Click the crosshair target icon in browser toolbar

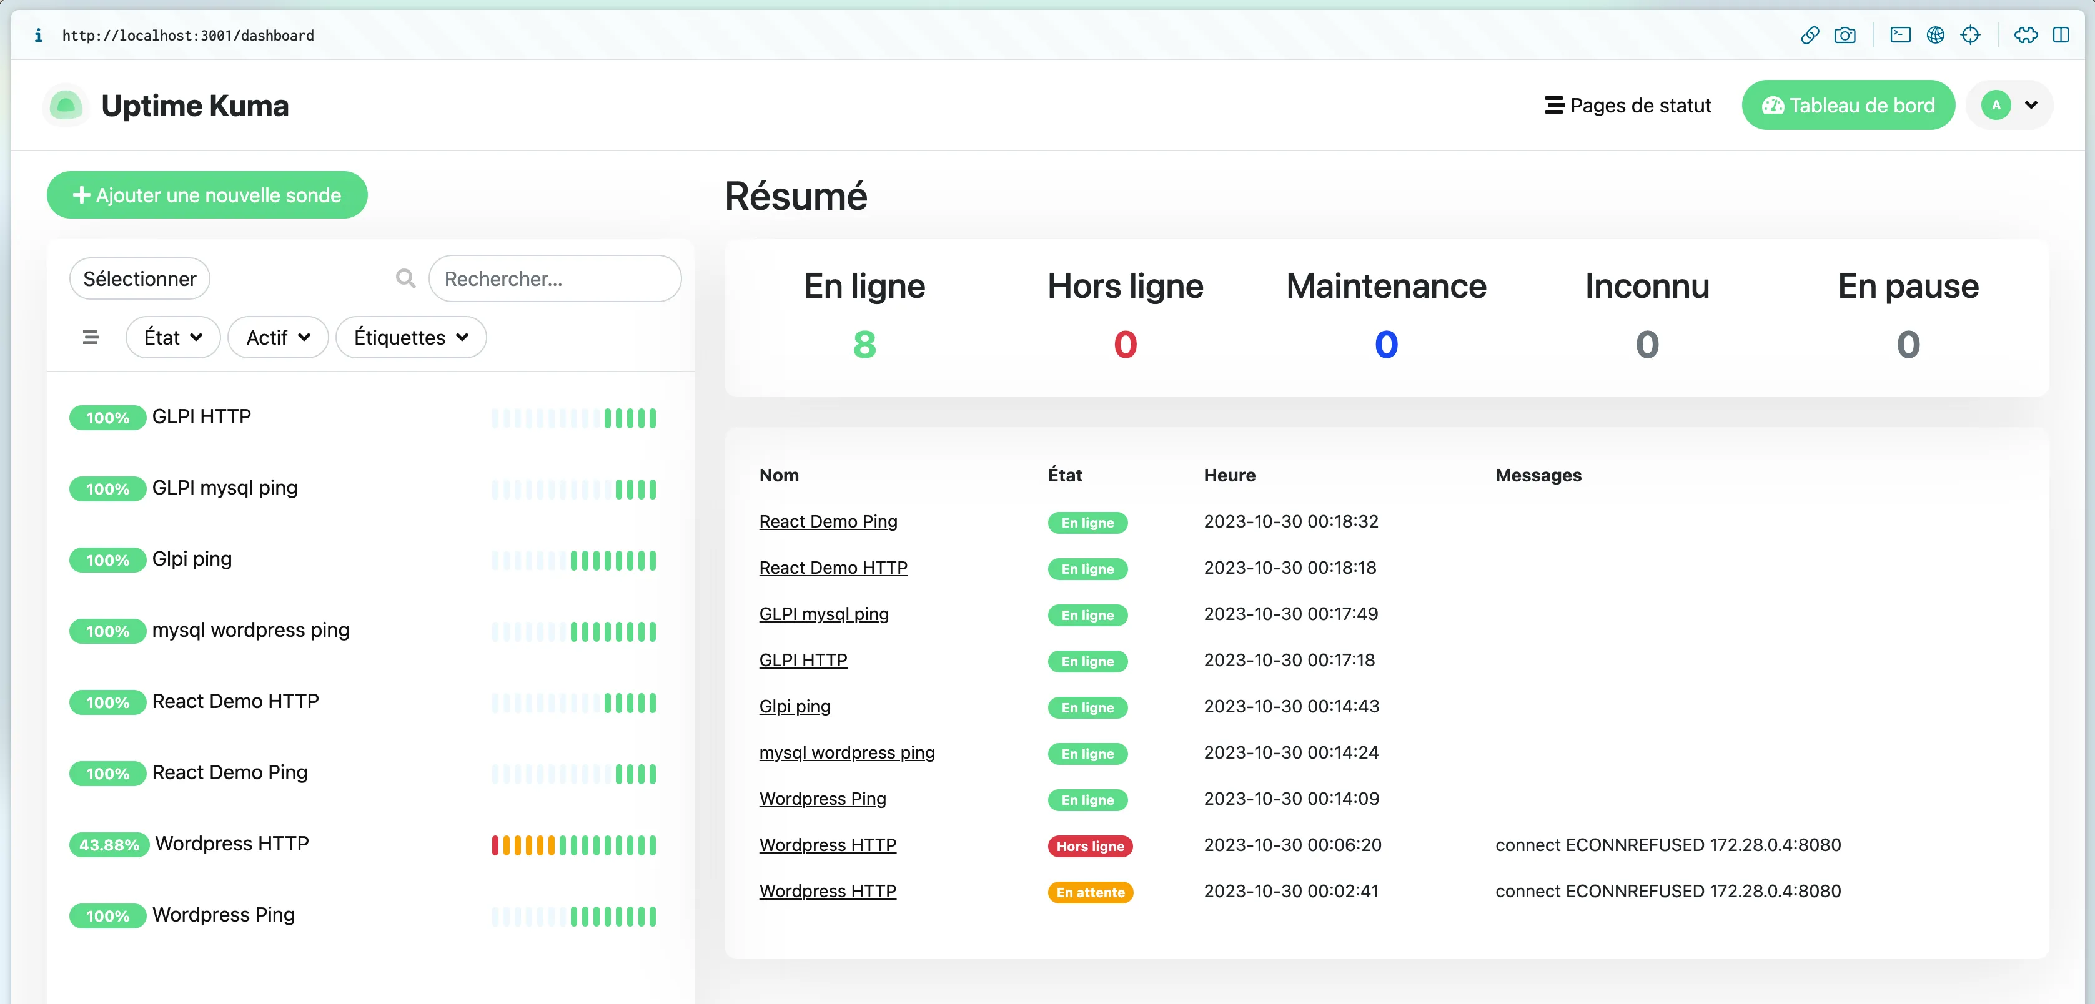(1971, 35)
